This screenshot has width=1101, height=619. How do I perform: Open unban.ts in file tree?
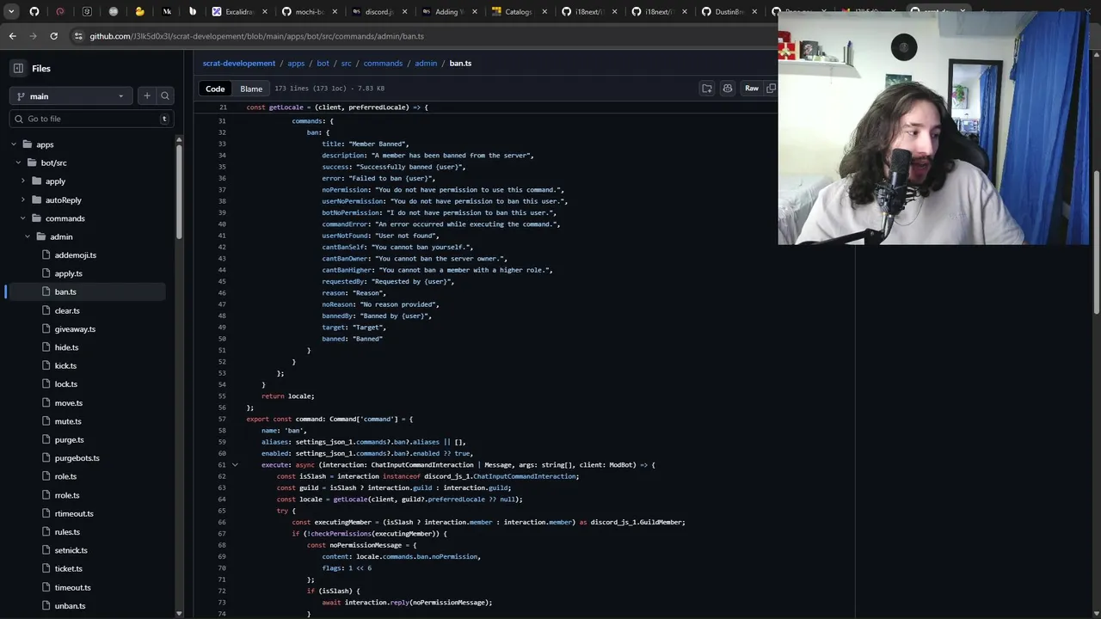coord(70,606)
